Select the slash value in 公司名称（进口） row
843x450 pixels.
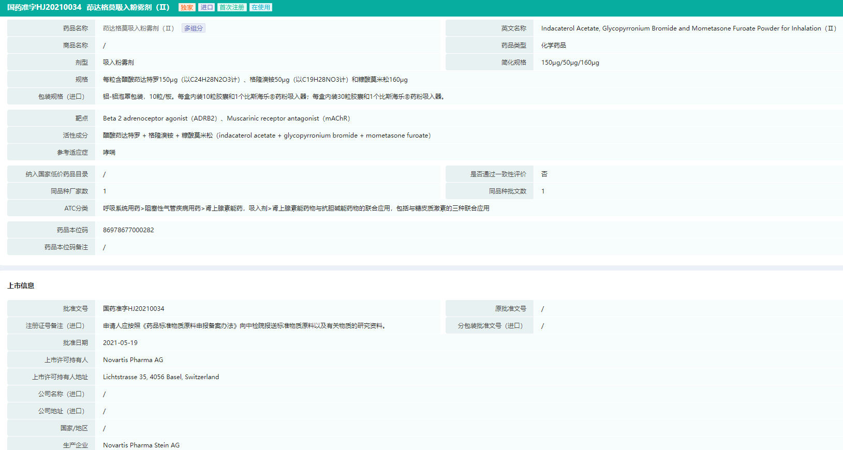(x=104, y=394)
